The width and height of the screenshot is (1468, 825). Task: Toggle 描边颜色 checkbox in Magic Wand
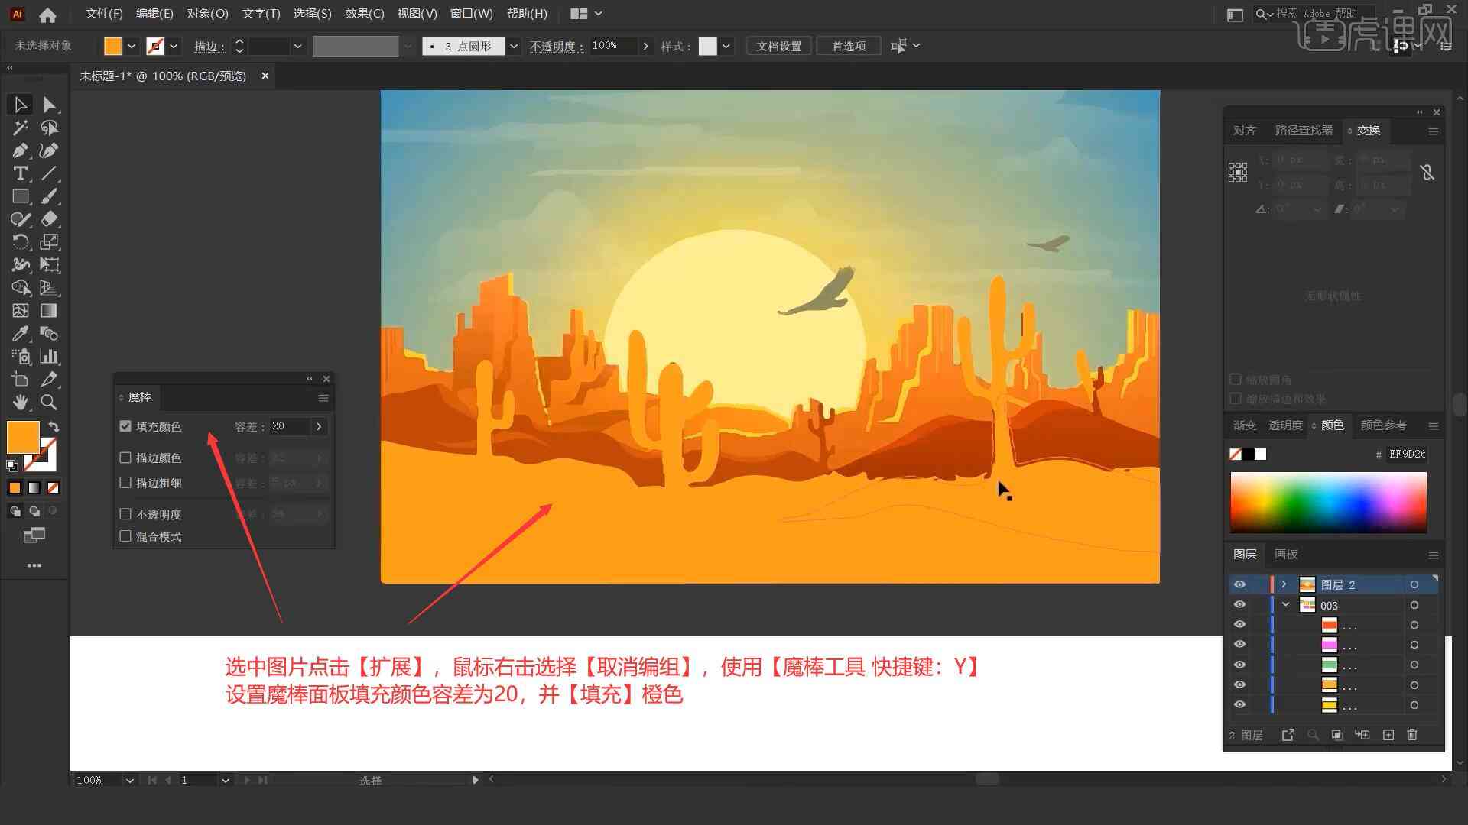[126, 458]
